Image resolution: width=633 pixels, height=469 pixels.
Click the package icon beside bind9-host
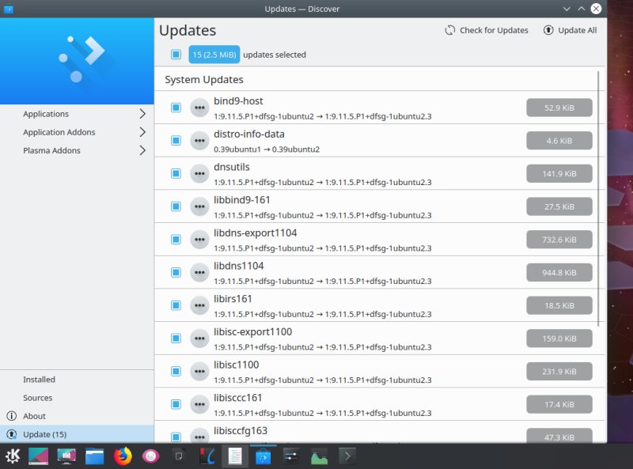tap(199, 107)
